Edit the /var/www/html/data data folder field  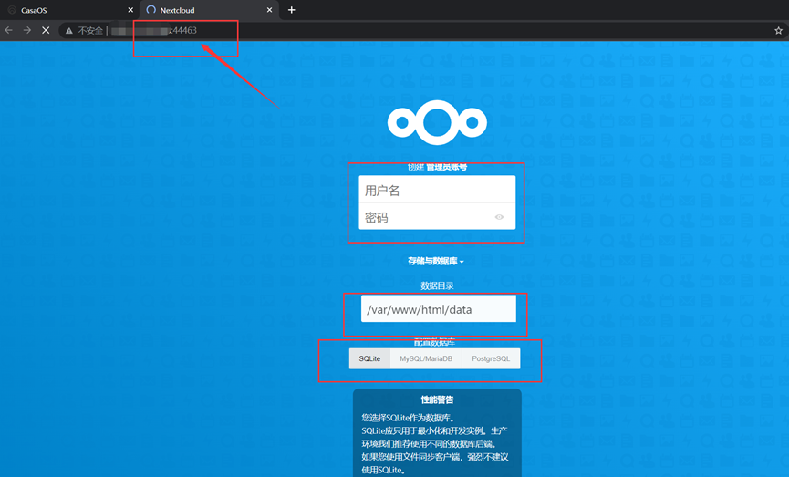(x=438, y=309)
